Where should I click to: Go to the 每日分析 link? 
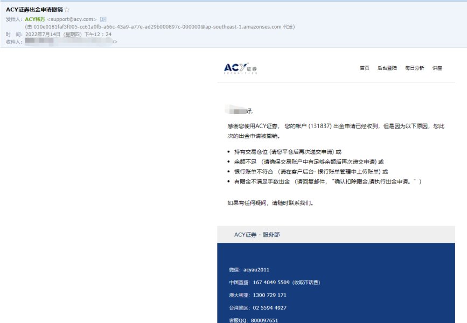(x=414, y=68)
